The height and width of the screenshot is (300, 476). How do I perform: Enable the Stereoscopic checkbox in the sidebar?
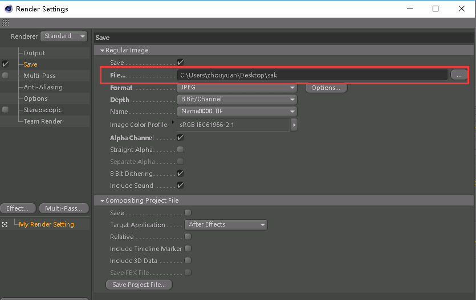(6, 110)
